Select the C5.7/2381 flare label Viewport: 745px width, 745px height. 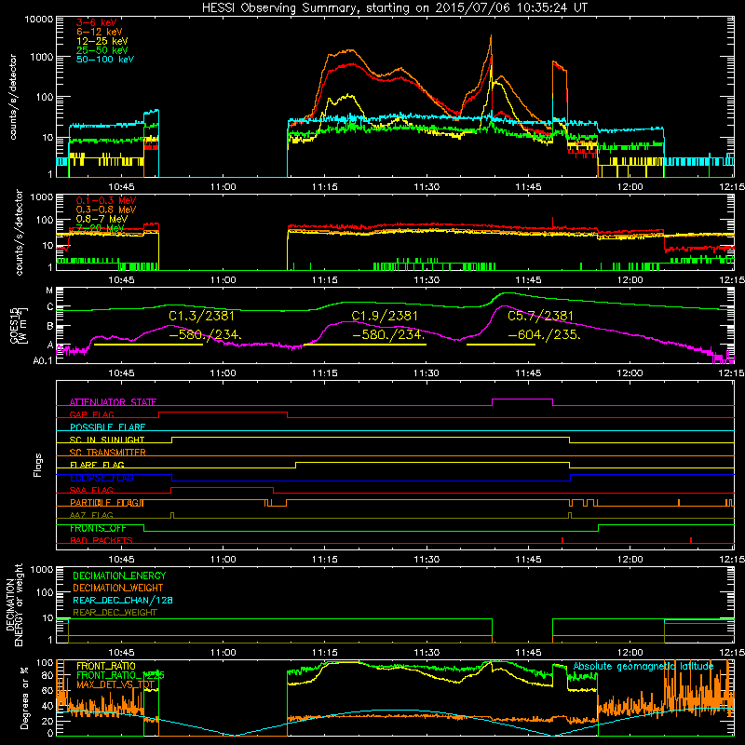point(541,316)
